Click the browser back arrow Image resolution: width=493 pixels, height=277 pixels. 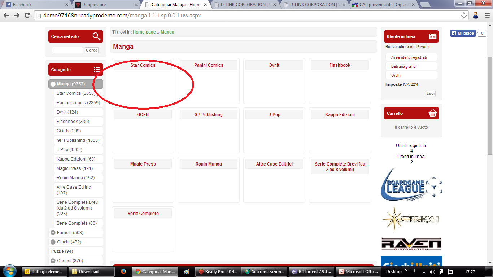pyautogui.click(x=6, y=16)
